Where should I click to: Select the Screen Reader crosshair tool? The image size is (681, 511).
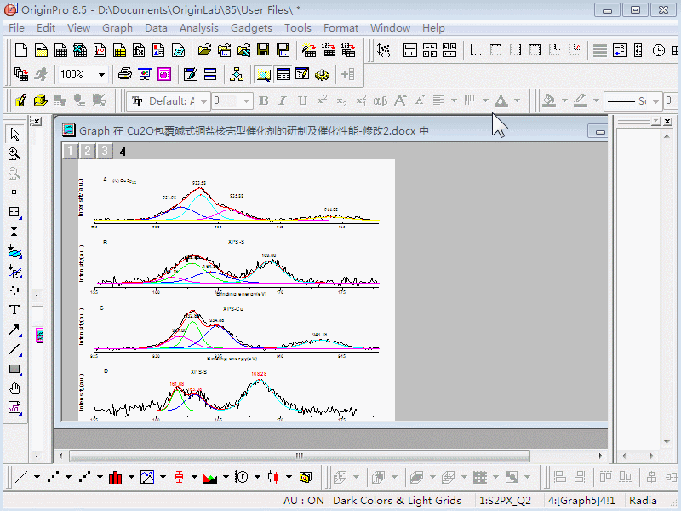point(14,192)
